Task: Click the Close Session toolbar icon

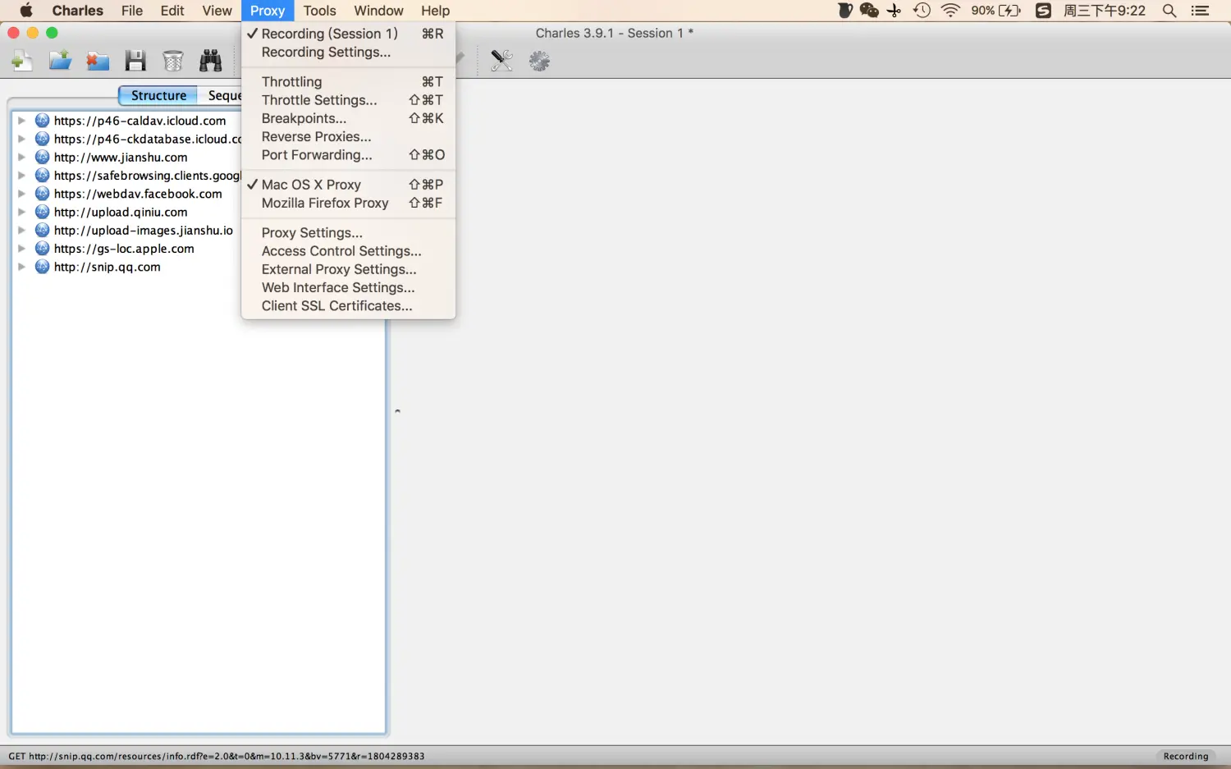Action: [98, 61]
